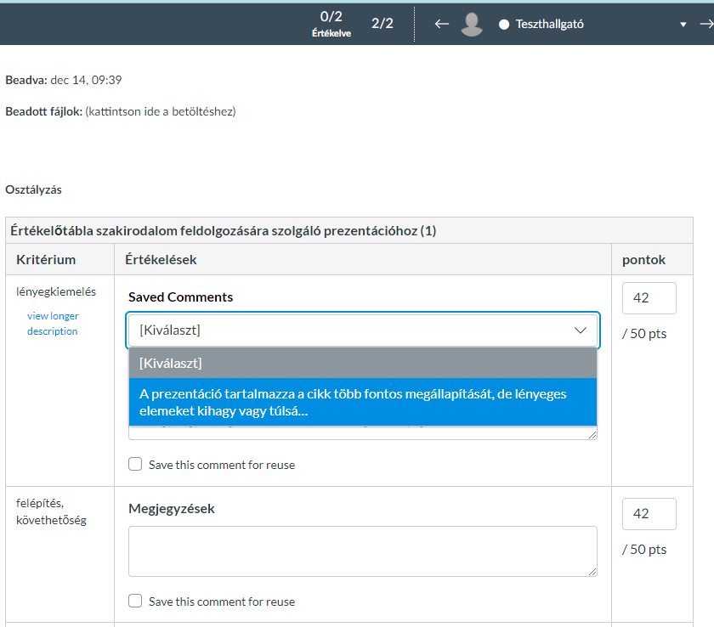Click the Kritérium column header
The height and width of the screenshot is (627, 714).
46,260
